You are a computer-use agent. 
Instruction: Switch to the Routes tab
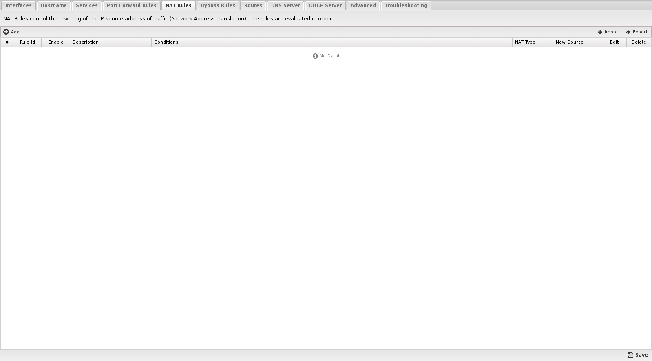pyautogui.click(x=253, y=5)
